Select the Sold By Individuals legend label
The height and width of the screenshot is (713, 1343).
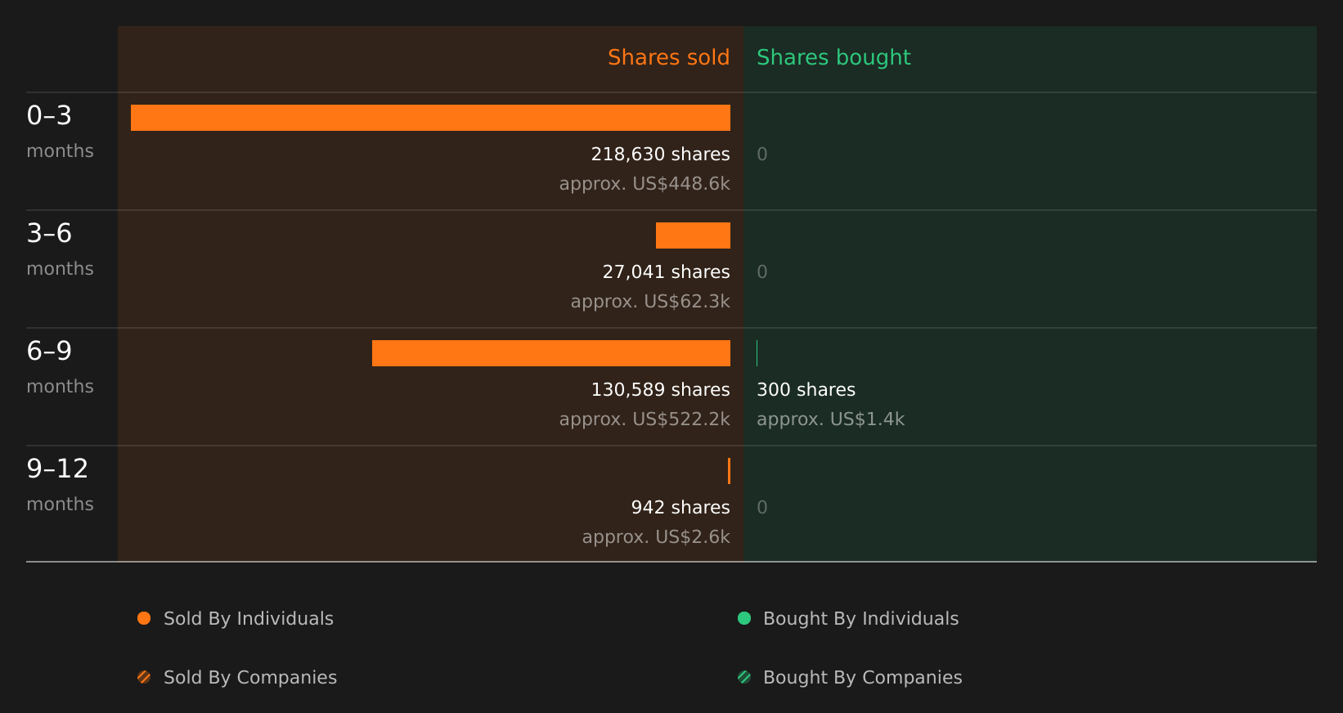tap(249, 619)
